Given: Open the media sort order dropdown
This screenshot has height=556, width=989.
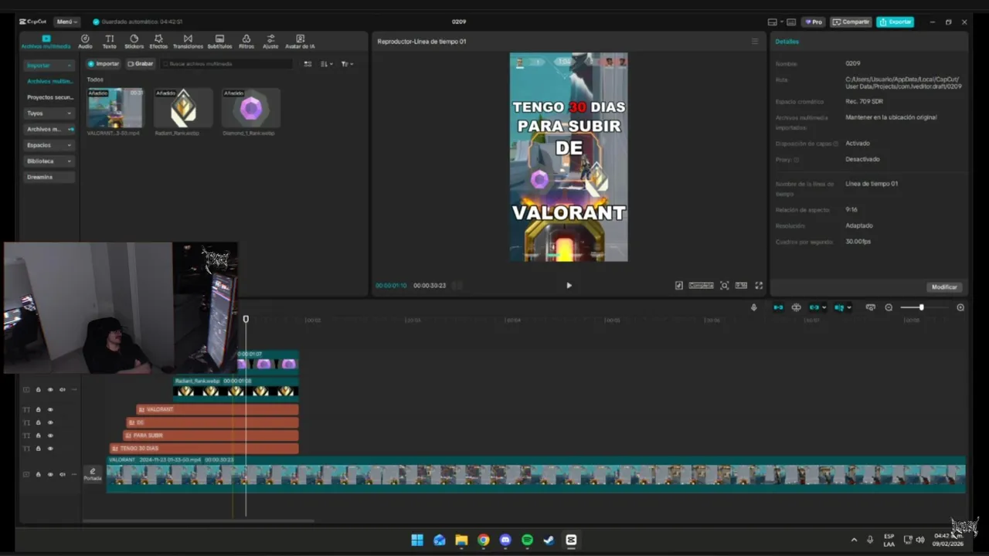Looking at the screenshot, I should tap(326, 64).
